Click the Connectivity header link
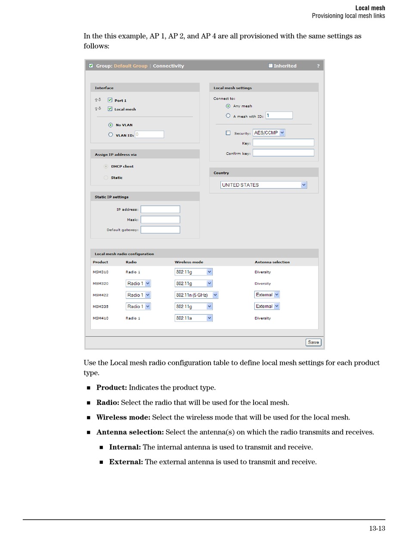 (168, 66)
